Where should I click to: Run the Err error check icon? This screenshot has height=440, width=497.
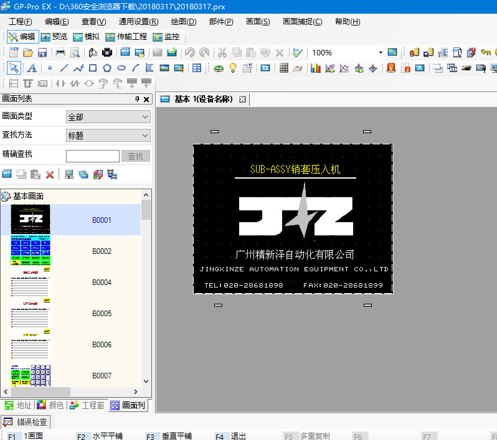coord(298,53)
